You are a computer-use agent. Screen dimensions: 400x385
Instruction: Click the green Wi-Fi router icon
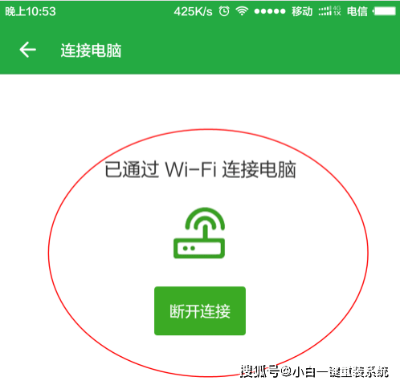[x=199, y=233]
